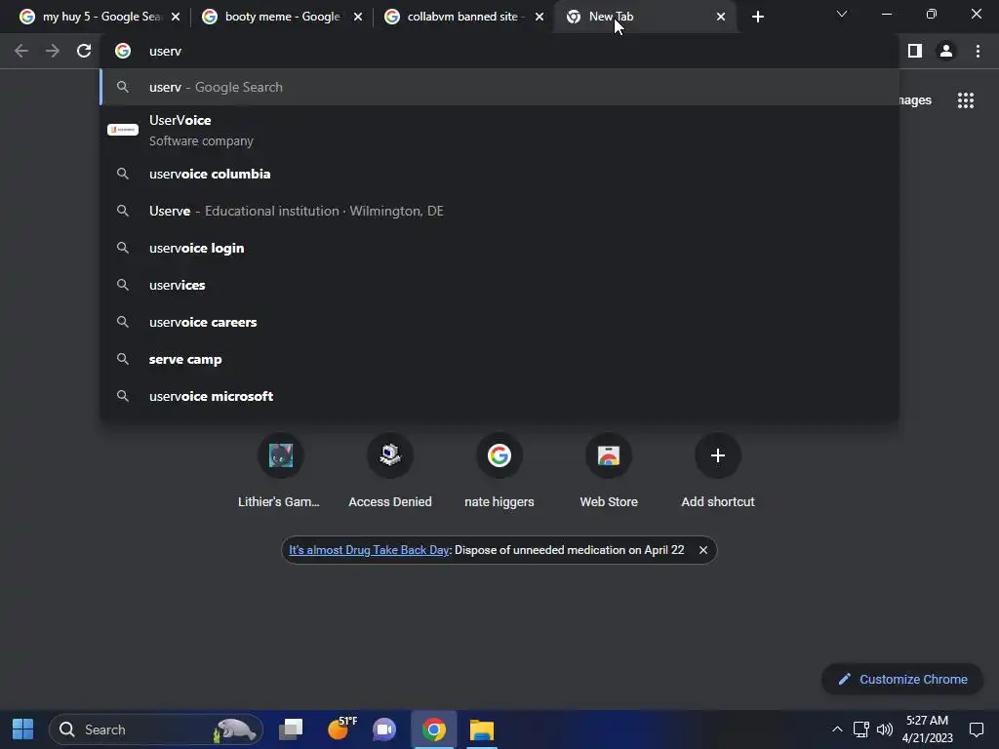The height and width of the screenshot is (749, 999).
Task: Click the UserVoice logo thumbnail
Action: coord(123,130)
